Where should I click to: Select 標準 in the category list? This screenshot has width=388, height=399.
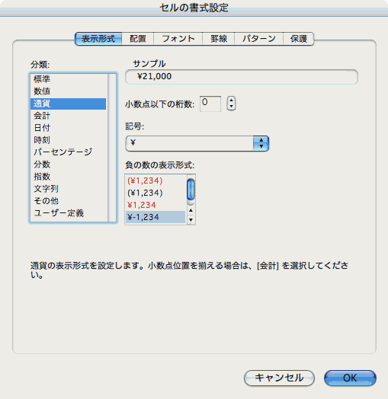(68, 79)
